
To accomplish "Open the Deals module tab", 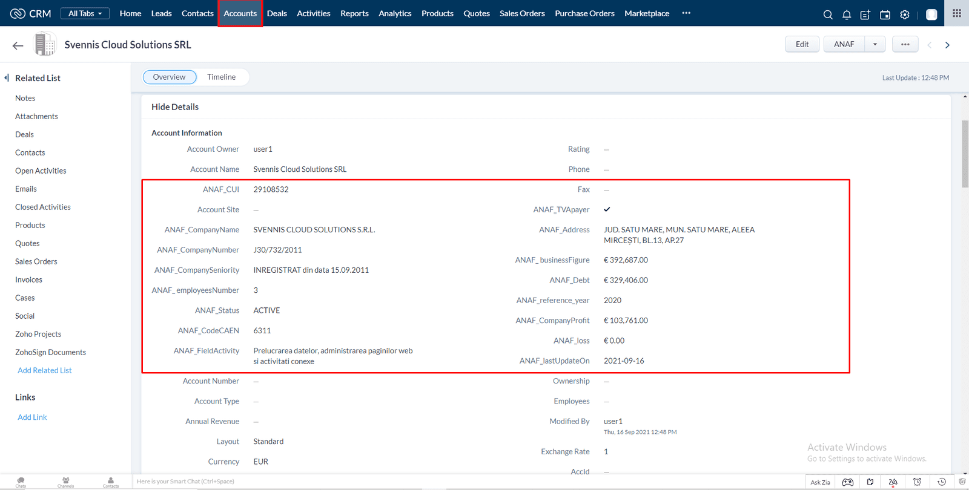I will tap(277, 13).
